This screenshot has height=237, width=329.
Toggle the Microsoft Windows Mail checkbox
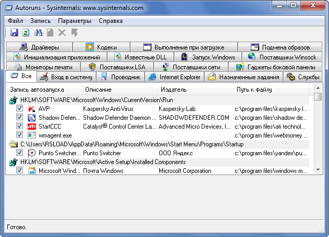[x=19, y=170]
